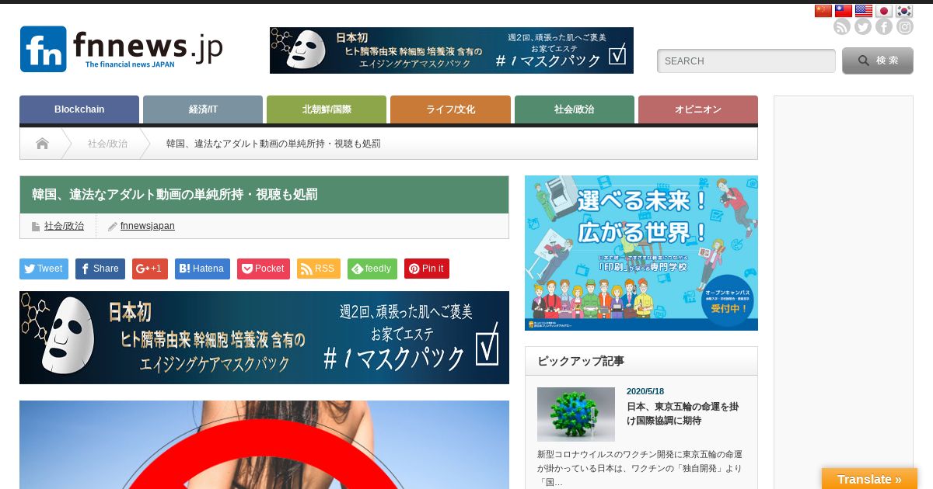The height and width of the screenshot is (489, 933).
Task: Expand the Translate » widget
Action: tap(869, 479)
